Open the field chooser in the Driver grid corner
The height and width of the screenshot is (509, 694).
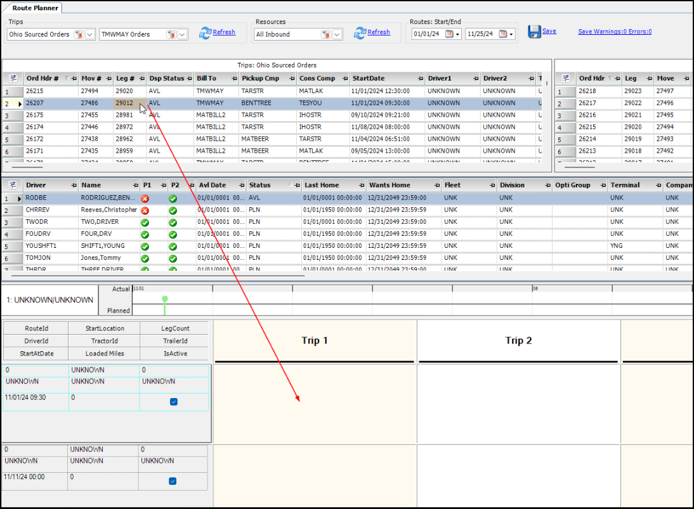pos(13,185)
